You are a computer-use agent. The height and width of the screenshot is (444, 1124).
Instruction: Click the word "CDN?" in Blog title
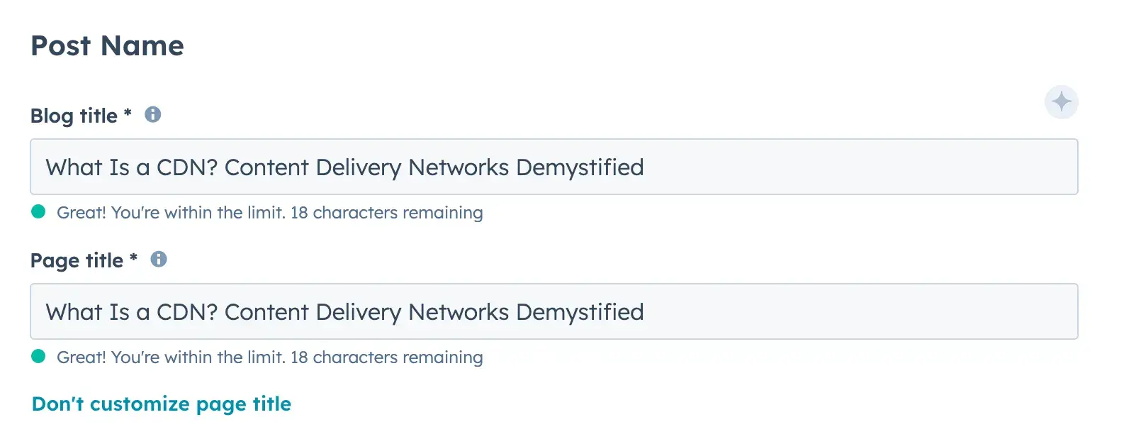tap(186, 167)
